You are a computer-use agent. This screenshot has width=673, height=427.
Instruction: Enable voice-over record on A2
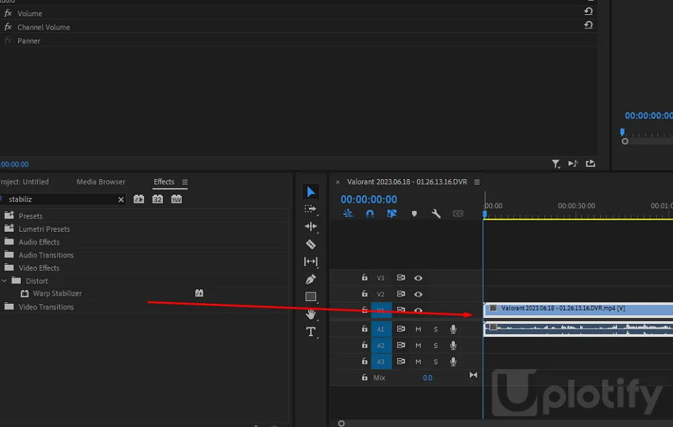[x=453, y=346]
